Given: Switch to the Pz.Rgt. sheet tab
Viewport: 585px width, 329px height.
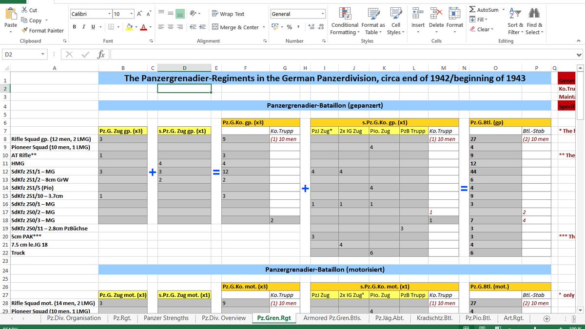Looking at the screenshot, I should (122, 318).
